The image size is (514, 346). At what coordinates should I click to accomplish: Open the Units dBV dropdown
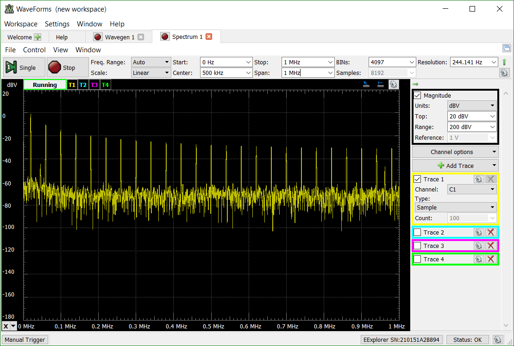coord(472,105)
